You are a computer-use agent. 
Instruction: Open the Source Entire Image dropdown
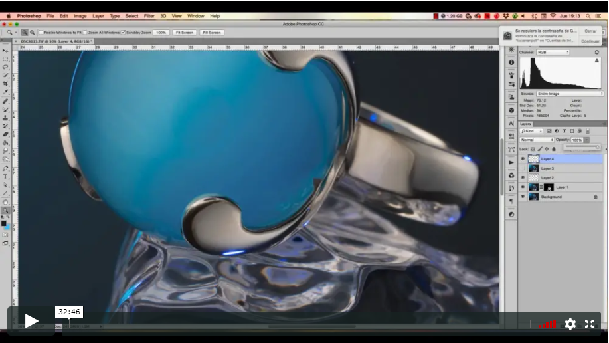click(570, 94)
